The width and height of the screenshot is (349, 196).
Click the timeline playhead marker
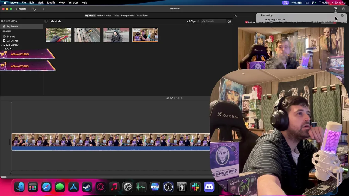coord(11,102)
